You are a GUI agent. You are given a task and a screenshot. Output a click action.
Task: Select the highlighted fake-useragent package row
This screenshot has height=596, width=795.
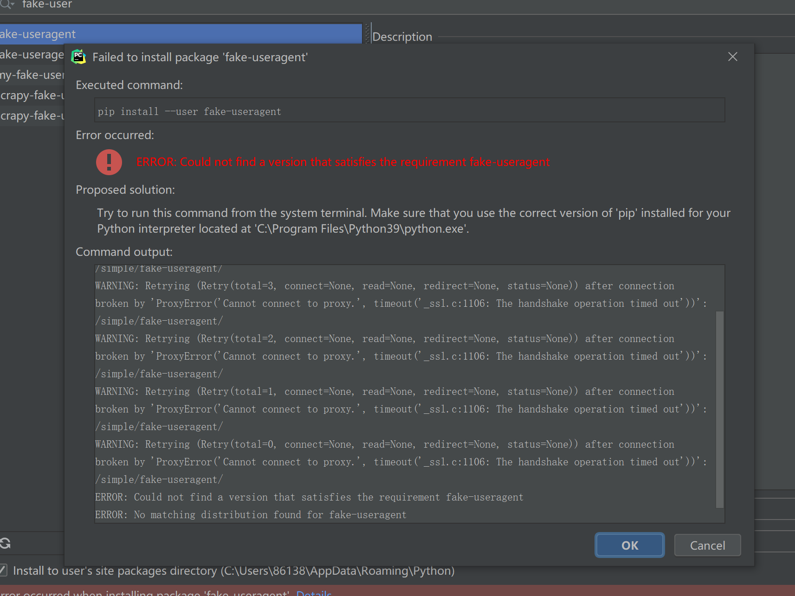(181, 34)
